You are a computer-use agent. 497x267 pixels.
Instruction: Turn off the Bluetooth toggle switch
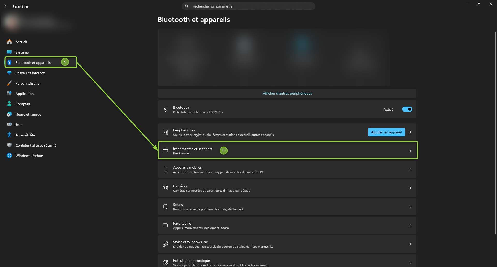[407, 109]
